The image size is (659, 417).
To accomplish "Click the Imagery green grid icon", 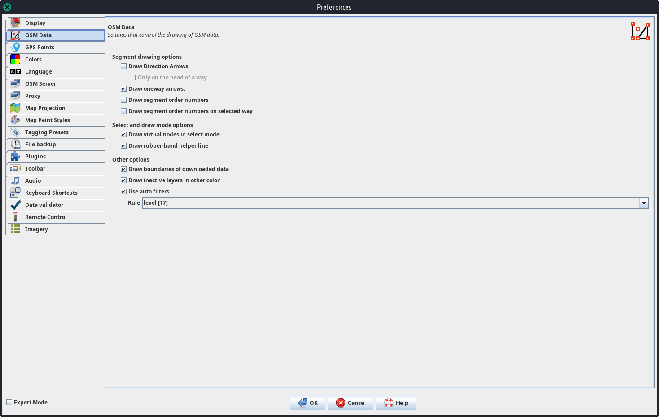I will pos(15,229).
